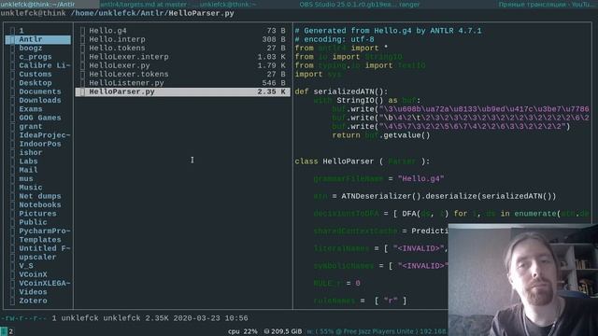Screen dimensions: 598x336
Task: Select the highlighted Antlr directory
Action: click(37, 39)
